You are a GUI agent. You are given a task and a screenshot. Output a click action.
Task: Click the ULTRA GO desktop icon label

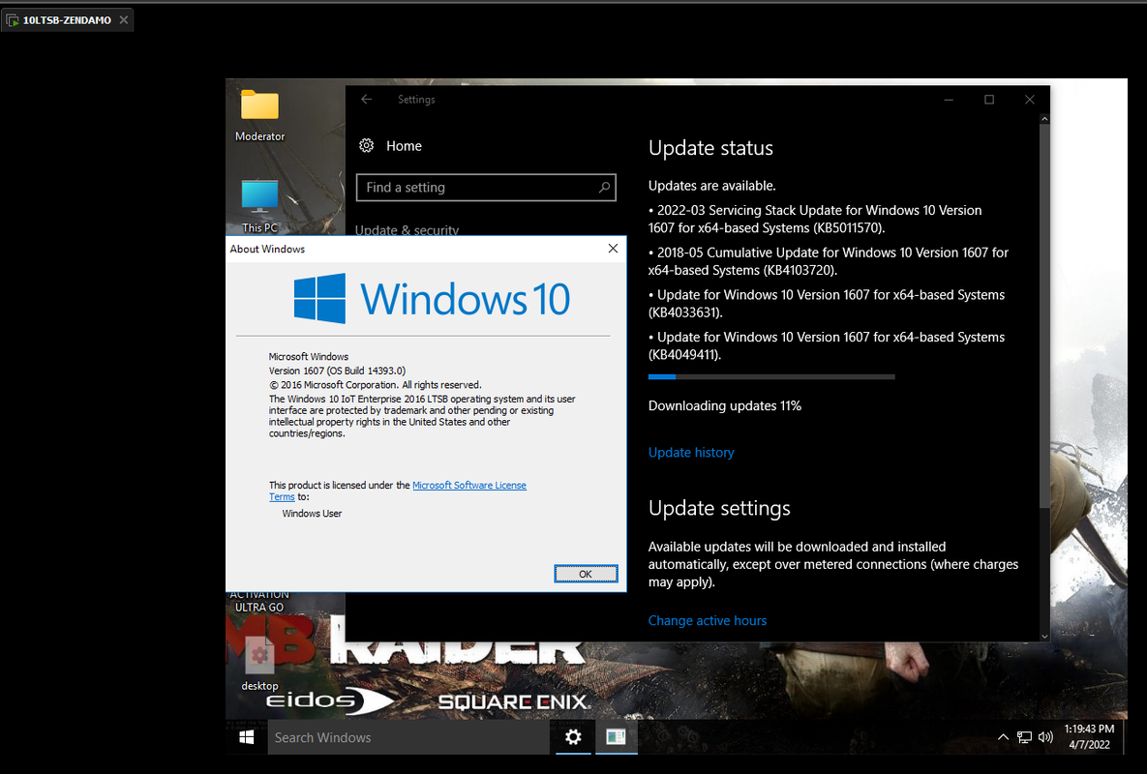coord(259,608)
